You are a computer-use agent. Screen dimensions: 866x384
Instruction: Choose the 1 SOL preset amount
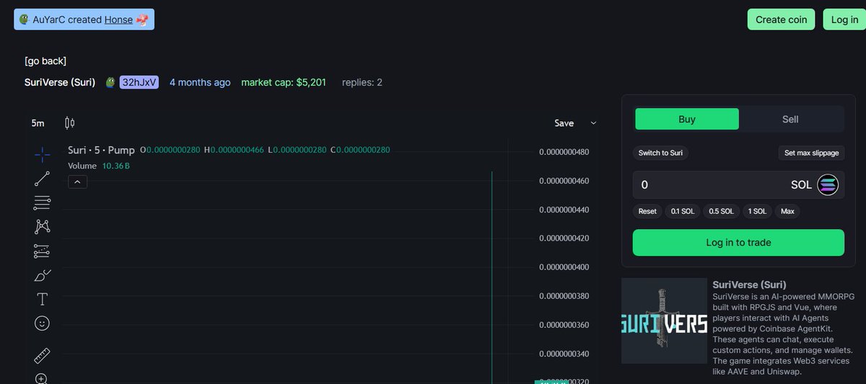coord(757,211)
